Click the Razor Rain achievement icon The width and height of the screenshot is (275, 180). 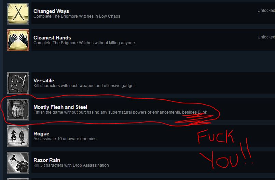click(18, 163)
